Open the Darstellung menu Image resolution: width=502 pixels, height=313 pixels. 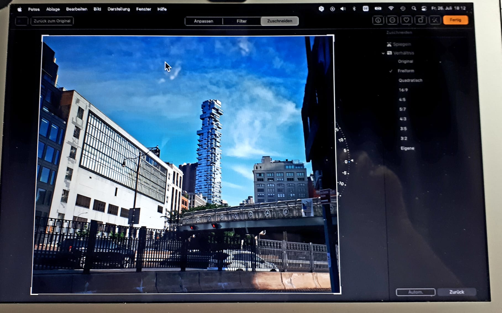coord(119,9)
